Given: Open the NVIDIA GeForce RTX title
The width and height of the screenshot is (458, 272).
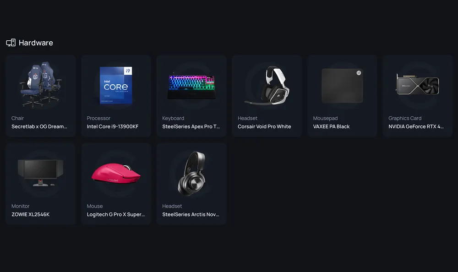Looking at the screenshot, I should (x=416, y=126).
